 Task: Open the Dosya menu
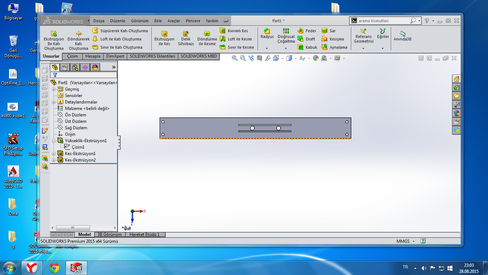coord(99,21)
